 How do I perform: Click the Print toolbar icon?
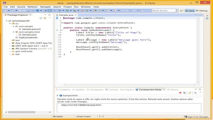coord(28,10)
